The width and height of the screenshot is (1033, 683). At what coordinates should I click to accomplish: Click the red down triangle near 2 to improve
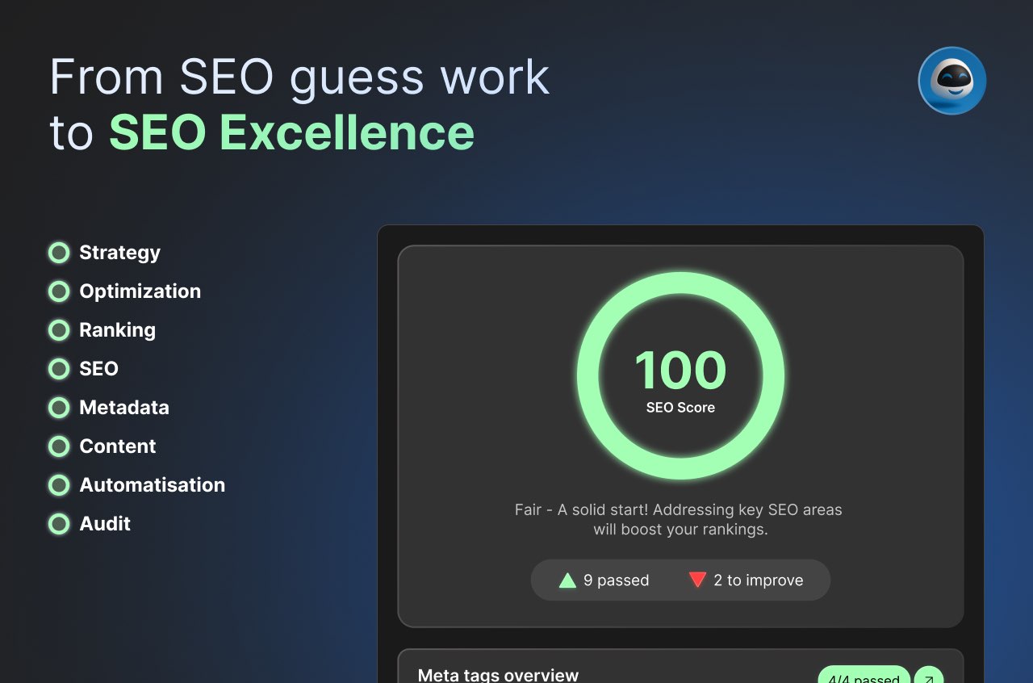click(697, 580)
